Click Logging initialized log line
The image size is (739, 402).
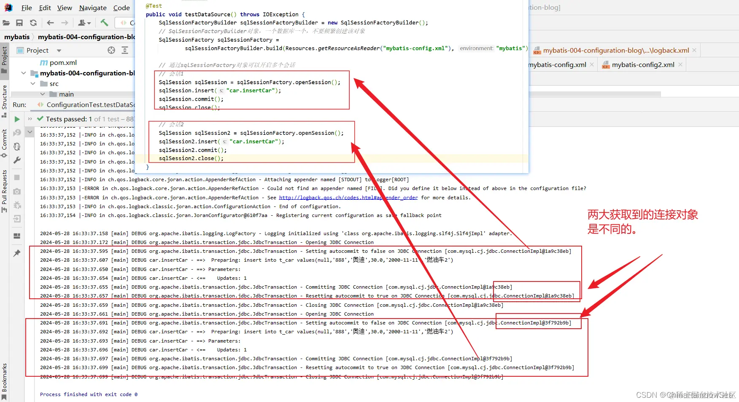coord(276,233)
